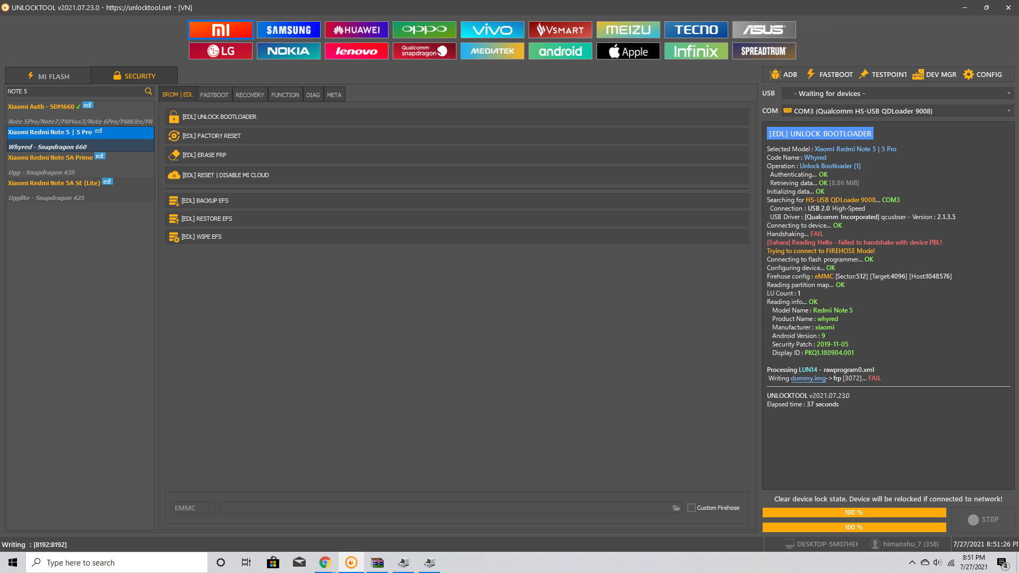The width and height of the screenshot is (1019, 573).
Task: Open the TESTPOINT toolbar tool
Action: pyautogui.click(x=883, y=75)
